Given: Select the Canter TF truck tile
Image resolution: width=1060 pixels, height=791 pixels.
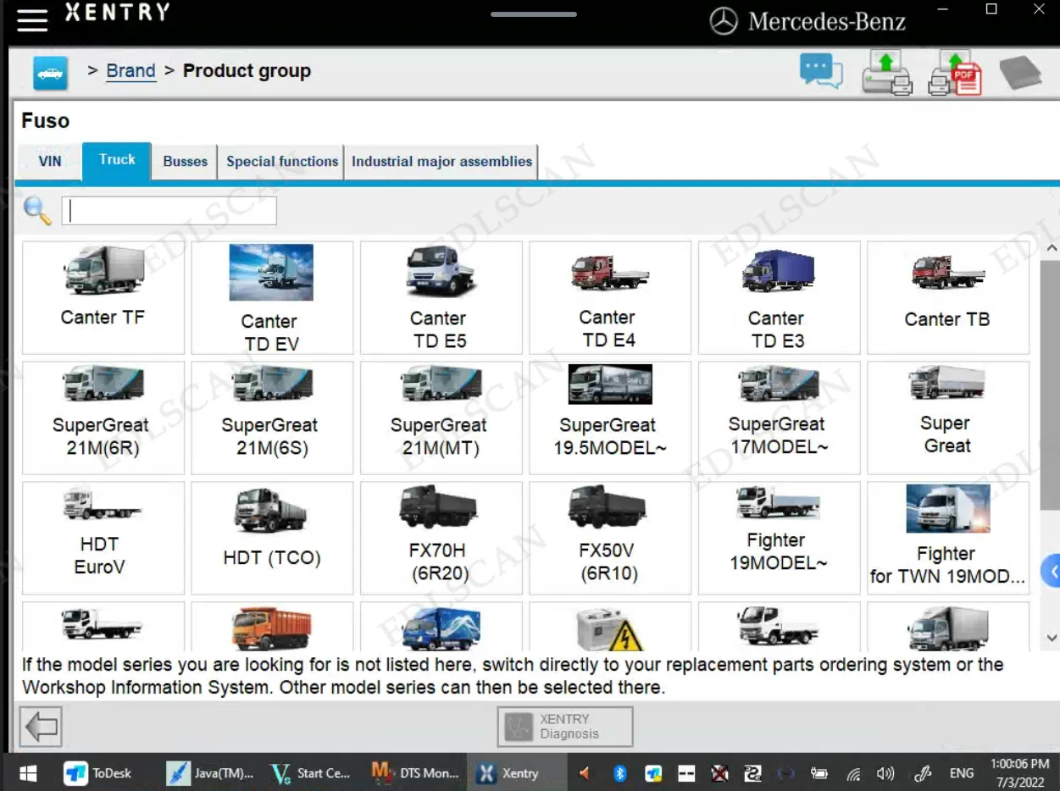Looking at the screenshot, I should (x=103, y=297).
